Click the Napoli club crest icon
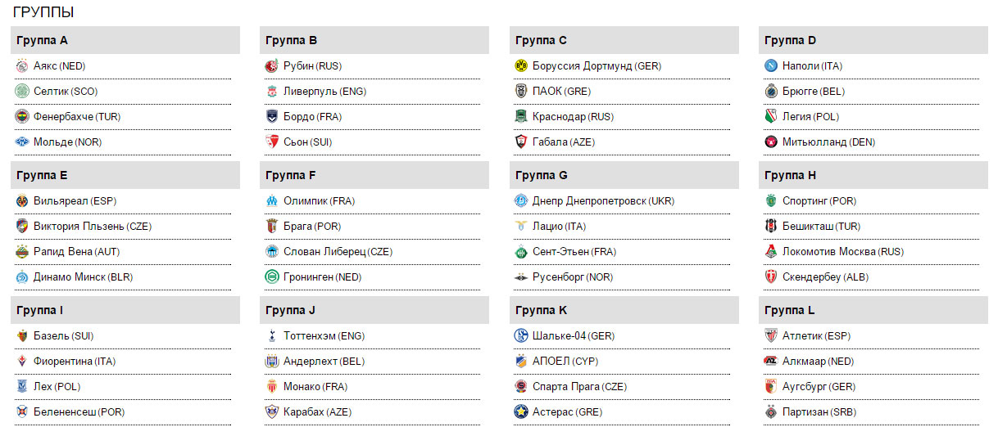Screen dimensions: 998x436 pos(771,66)
